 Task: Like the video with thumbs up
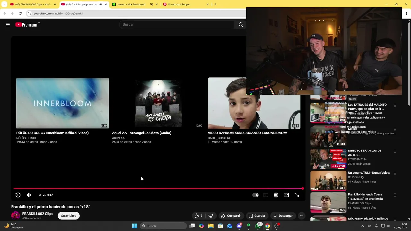click(198, 216)
